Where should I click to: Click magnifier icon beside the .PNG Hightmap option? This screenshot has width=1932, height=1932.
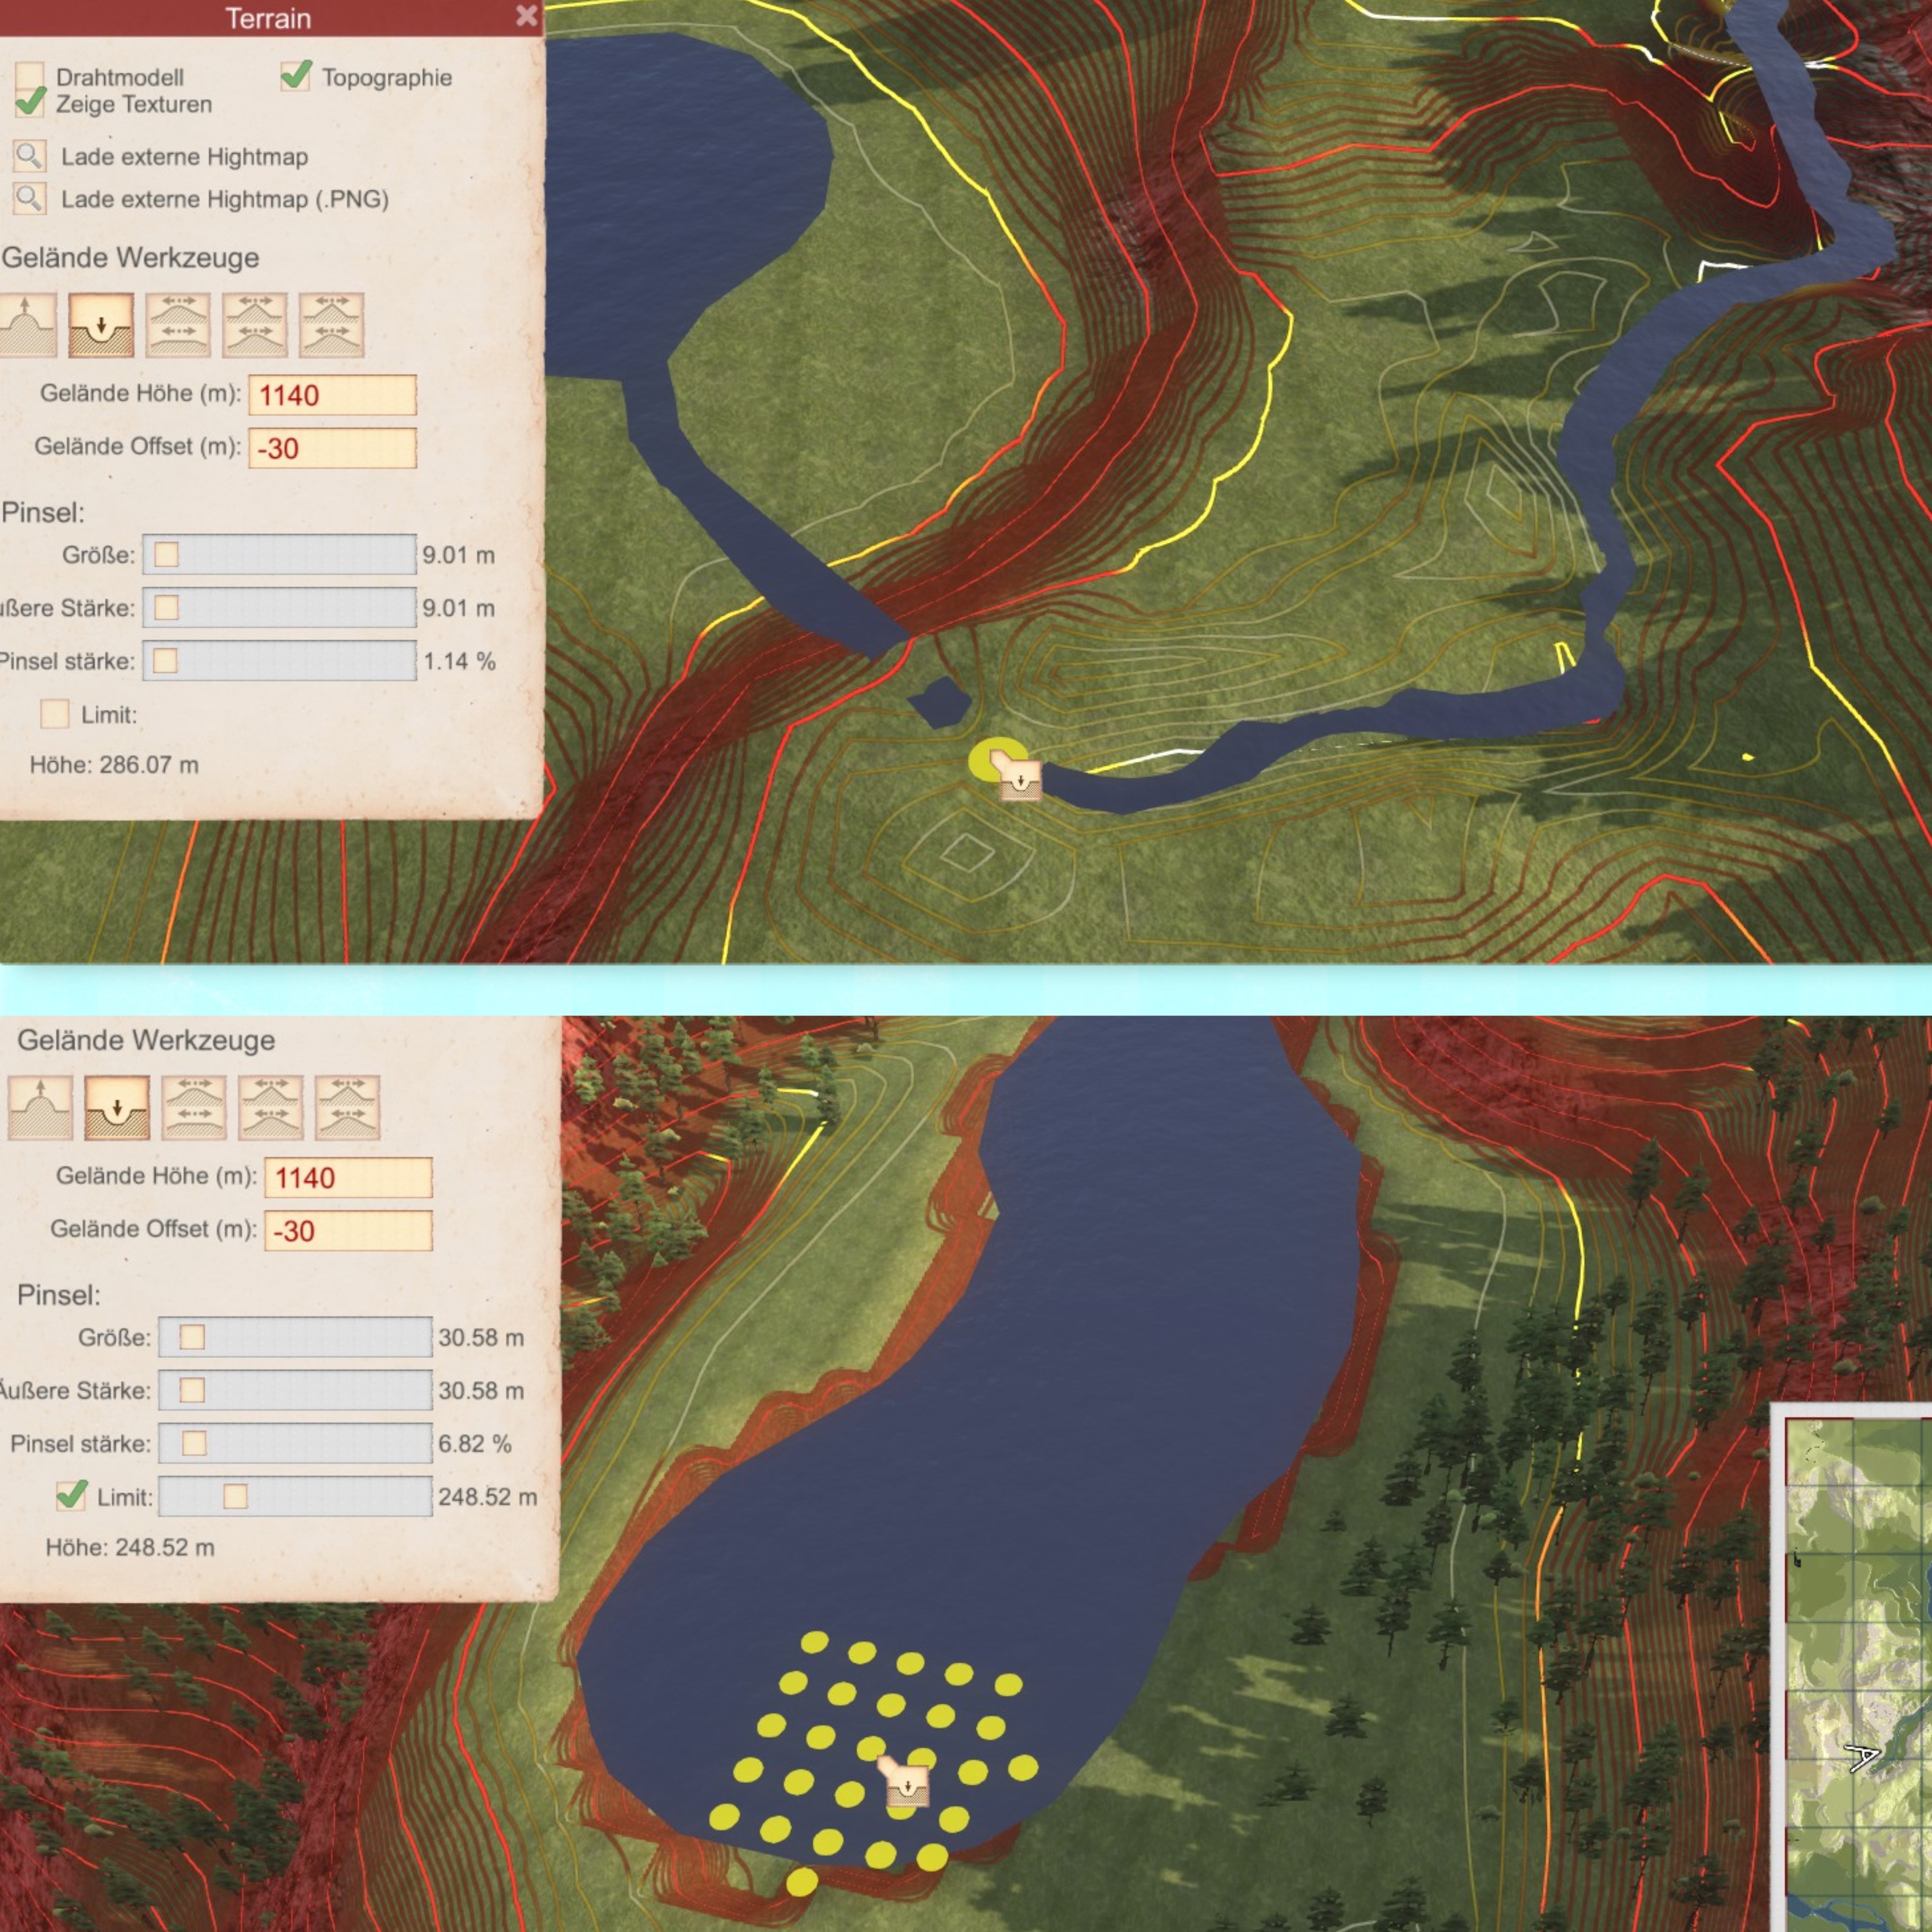[29, 198]
